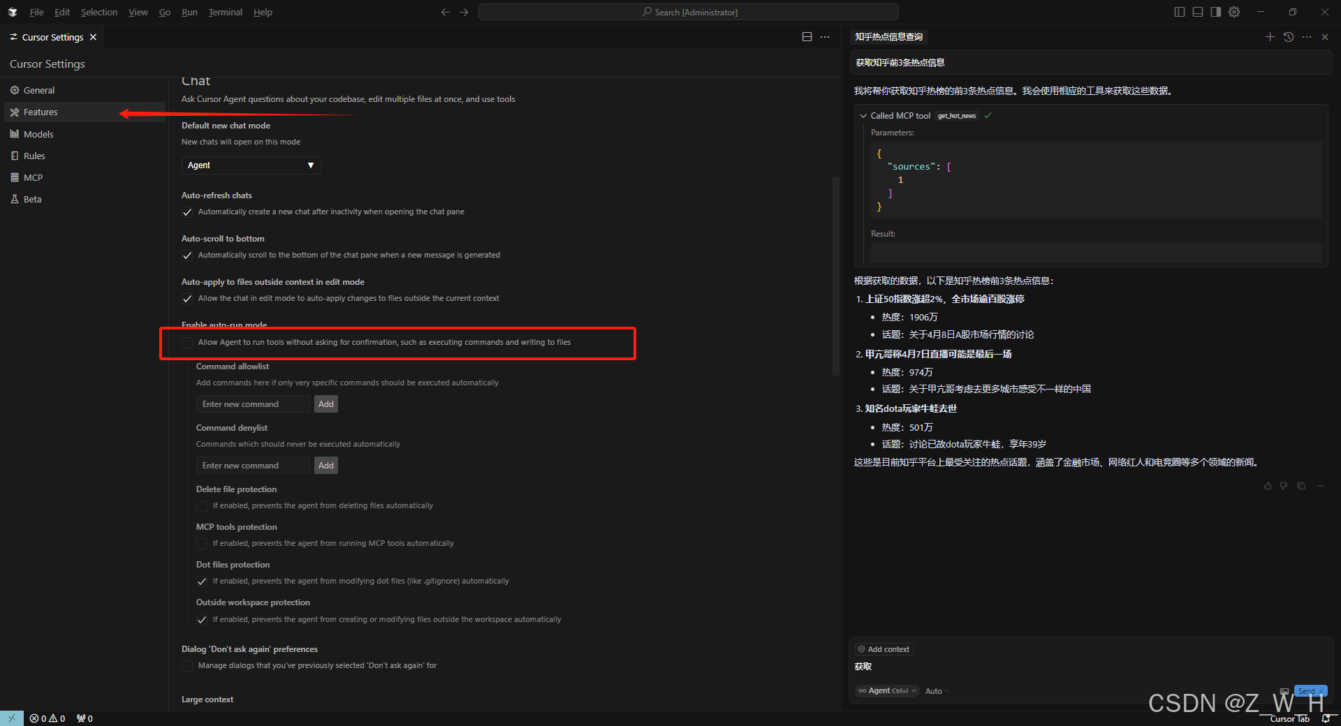
Task: Add command to the denylist
Action: 326,466
